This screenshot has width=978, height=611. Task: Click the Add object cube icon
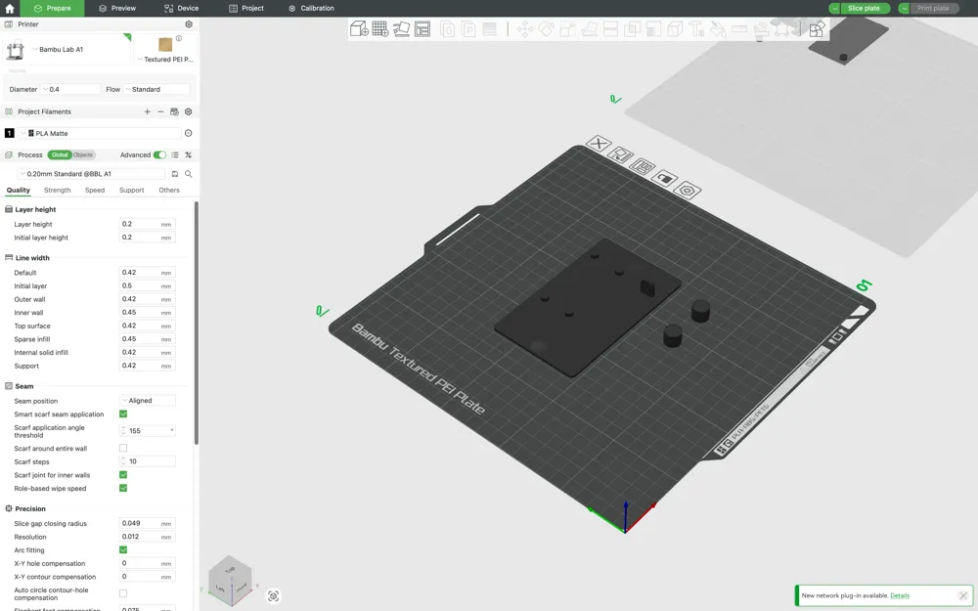pyautogui.click(x=359, y=28)
